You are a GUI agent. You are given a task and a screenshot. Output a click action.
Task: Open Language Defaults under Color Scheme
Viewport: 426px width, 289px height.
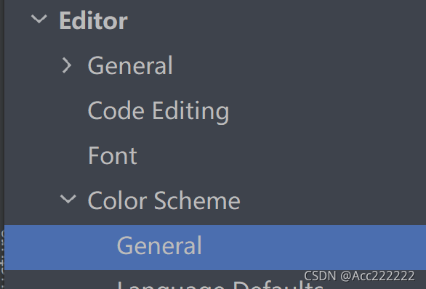[x=220, y=285]
